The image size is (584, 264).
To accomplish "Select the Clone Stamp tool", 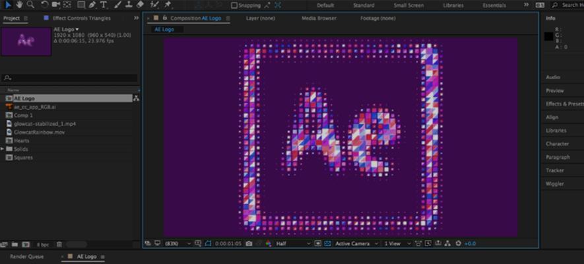I will click(x=129, y=5).
